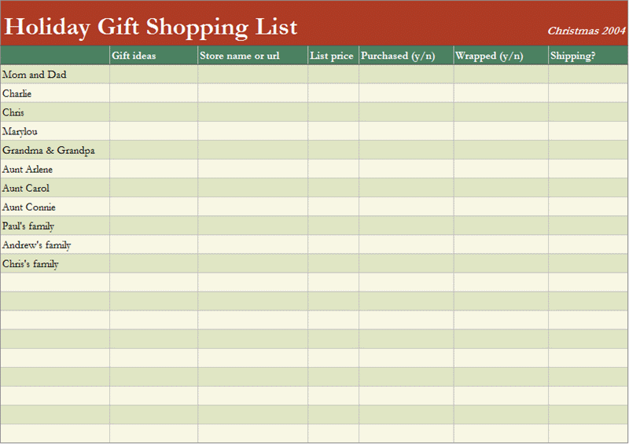The image size is (629, 444).
Task: Select the Purchased cell for Charlie
Action: point(406,93)
